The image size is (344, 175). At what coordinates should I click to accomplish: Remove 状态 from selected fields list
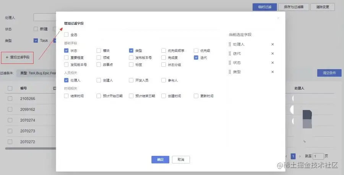(x=273, y=63)
